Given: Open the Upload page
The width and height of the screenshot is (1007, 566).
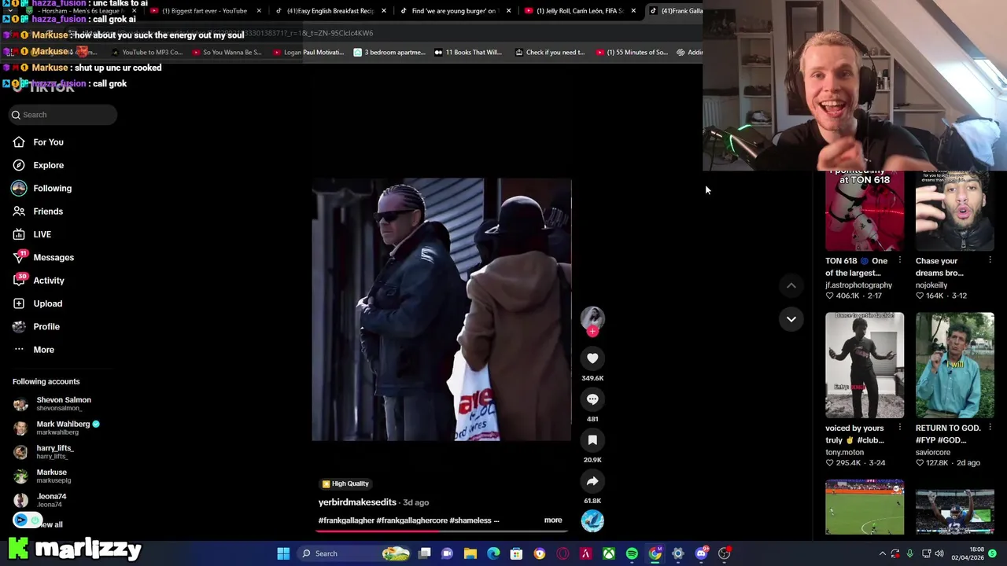Looking at the screenshot, I should 37,303.
